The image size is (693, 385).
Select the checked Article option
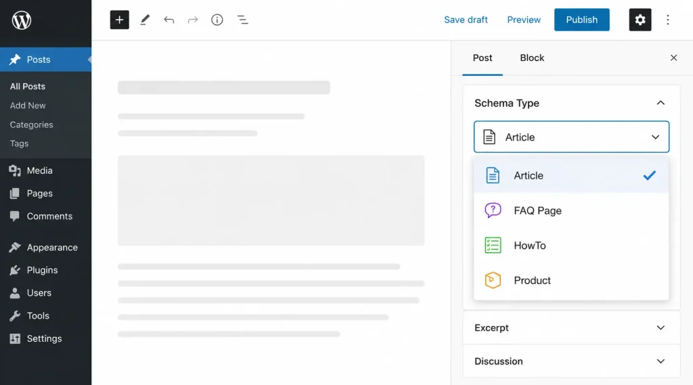coord(571,175)
